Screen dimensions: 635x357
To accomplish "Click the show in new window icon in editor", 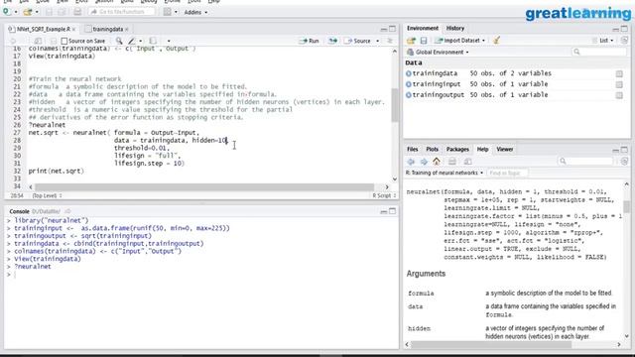I will point(38,41).
